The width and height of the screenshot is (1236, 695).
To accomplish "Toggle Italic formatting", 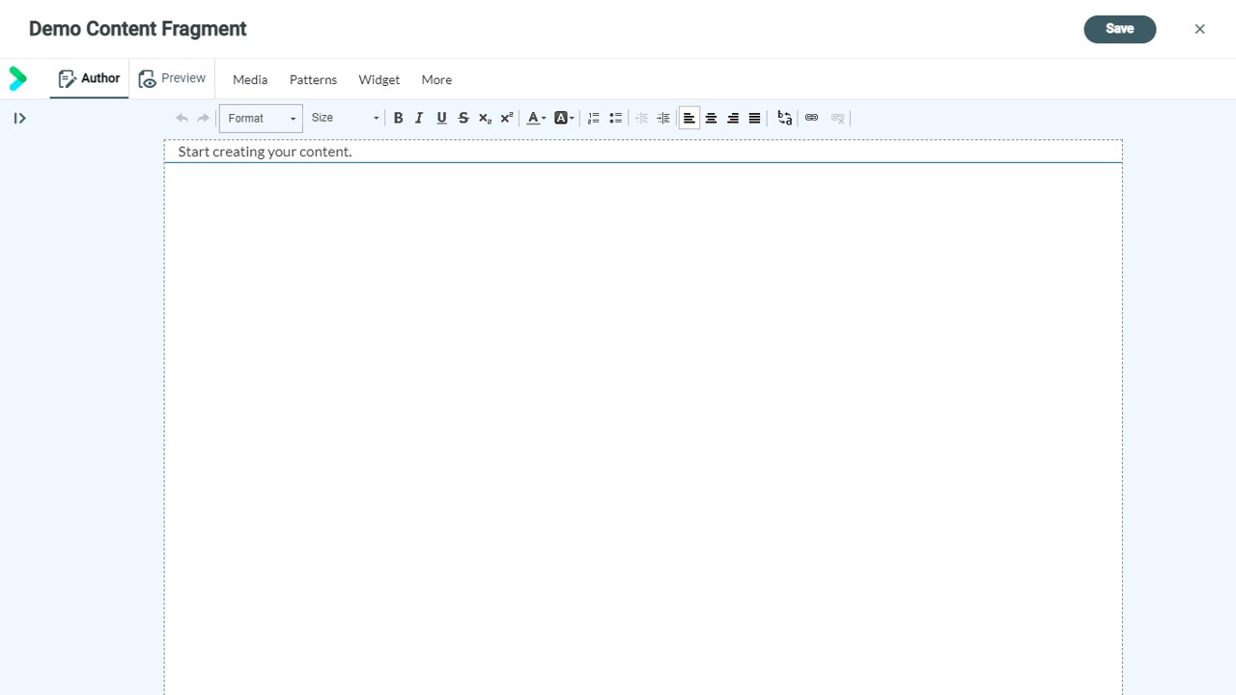I will tap(419, 118).
